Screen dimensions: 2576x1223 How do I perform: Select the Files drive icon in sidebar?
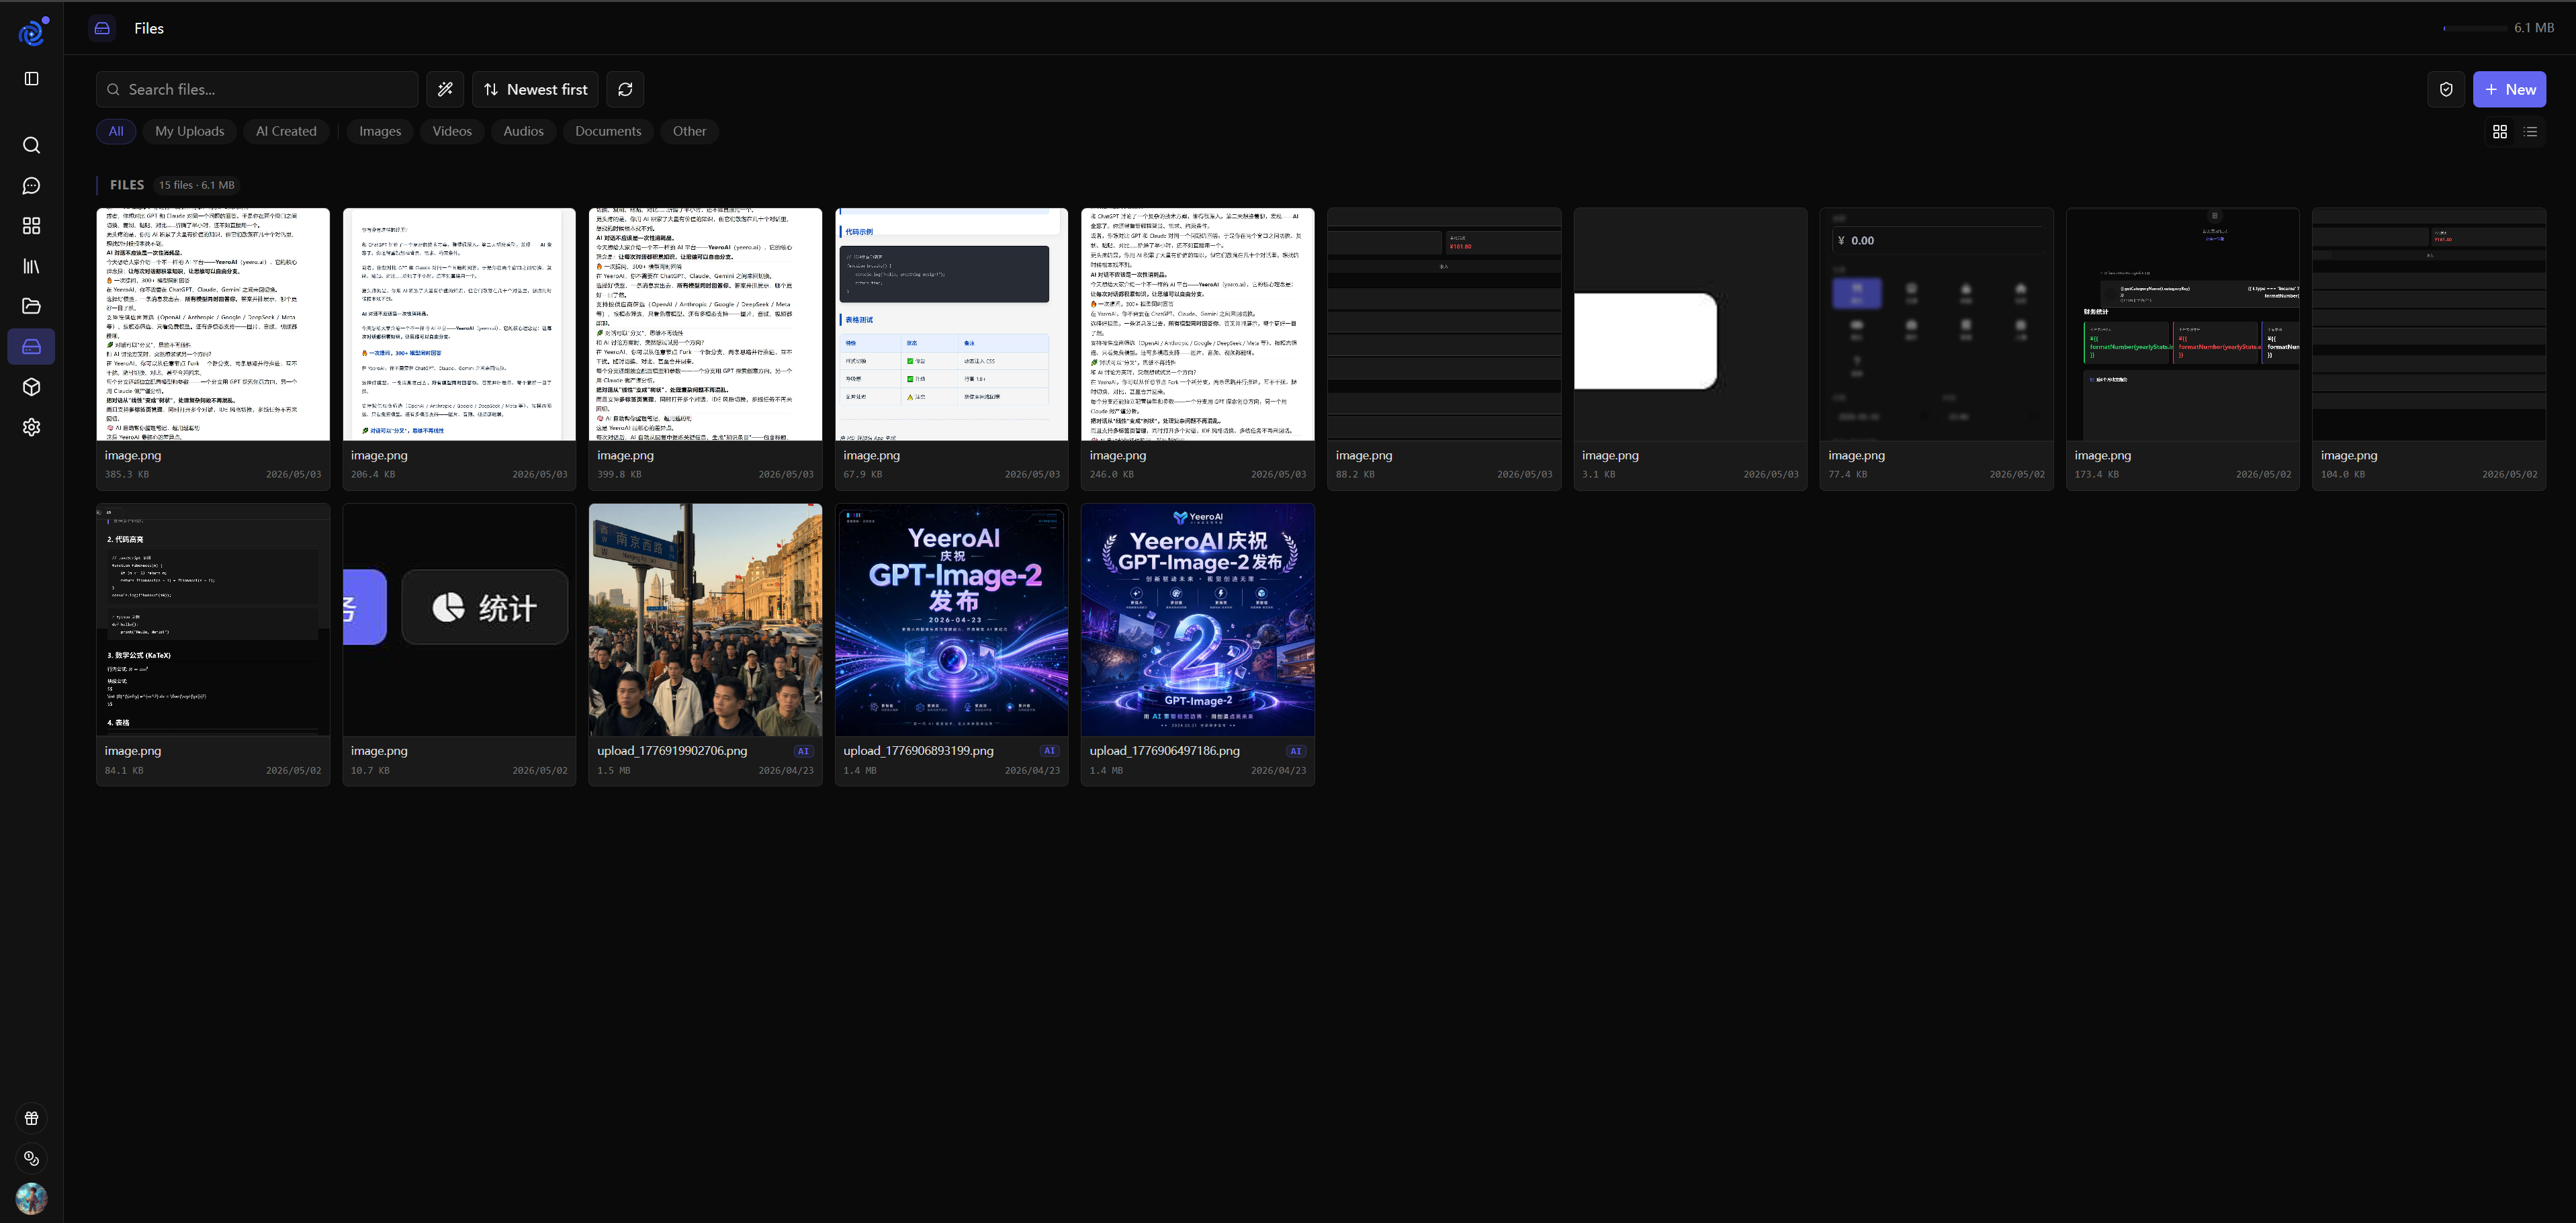point(31,347)
